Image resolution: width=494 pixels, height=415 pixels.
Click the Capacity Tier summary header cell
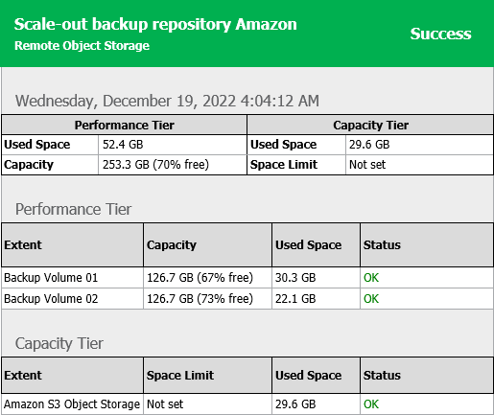point(370,125)
